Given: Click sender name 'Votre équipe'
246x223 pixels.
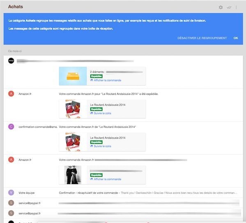Looking at the screenshot, I should (27, 193).
